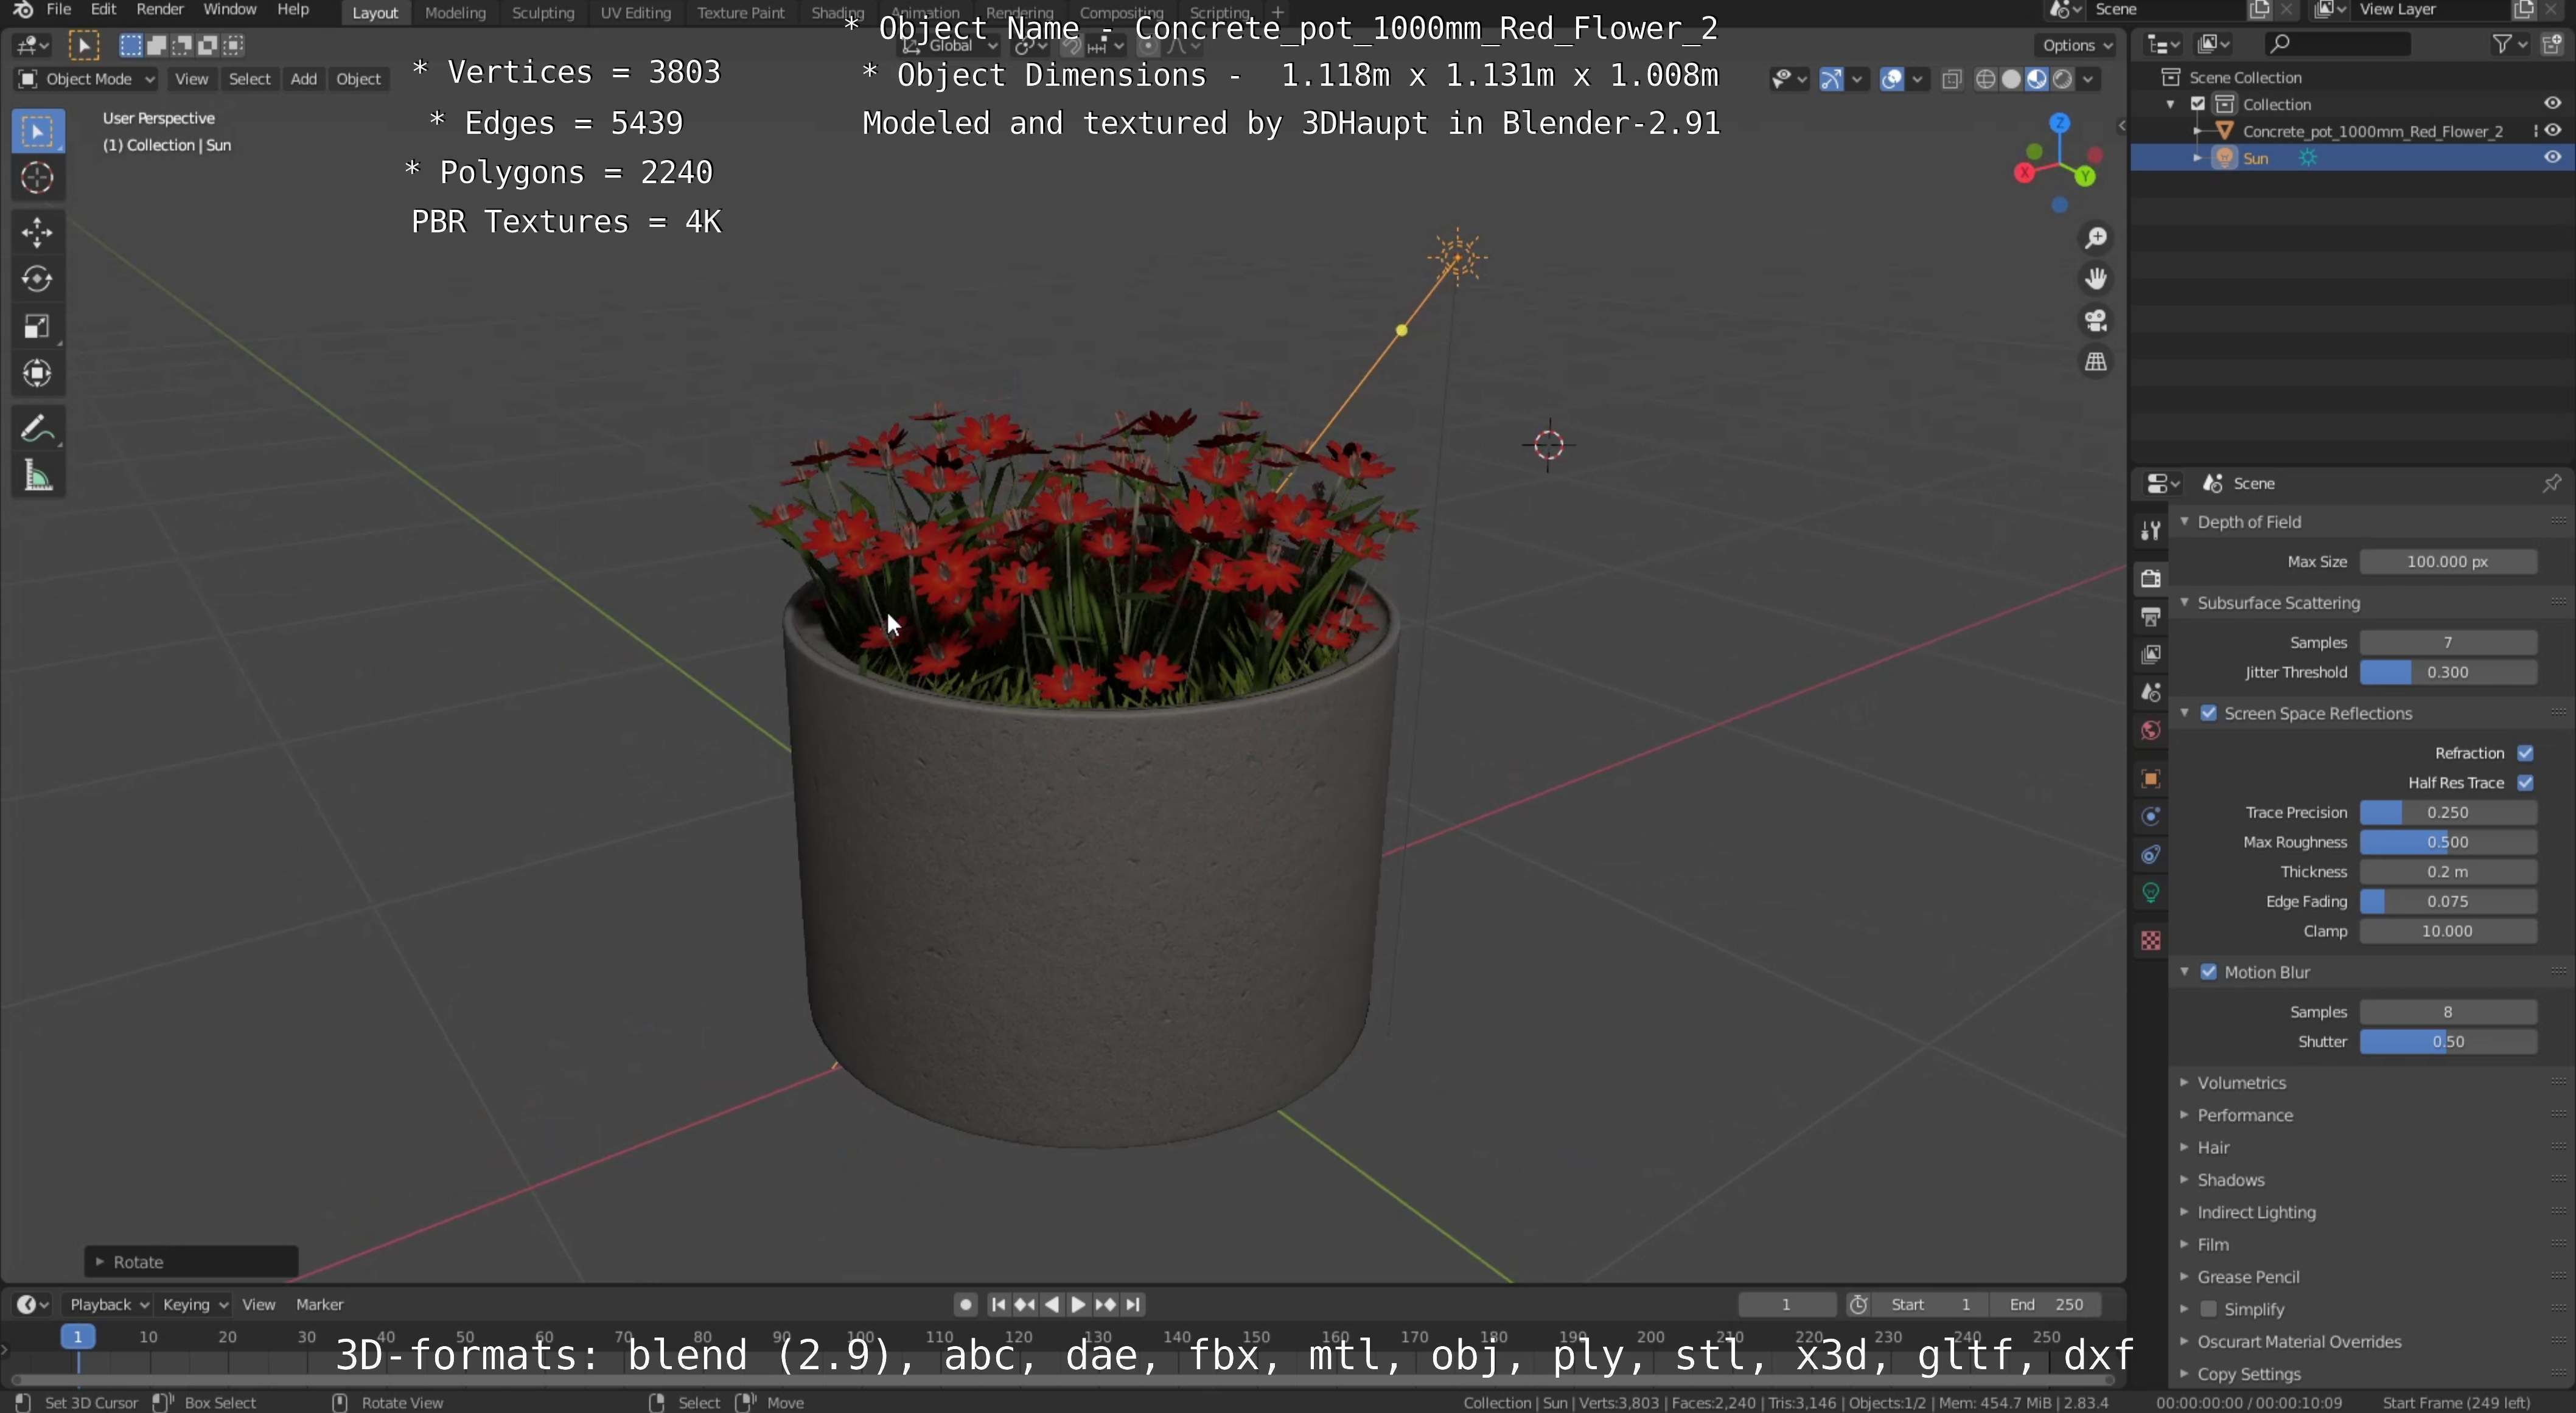The width and height of the screenshot is (2576, 1413).
Task: Activate the 3D Cursor tool
Action: (38, 178)
